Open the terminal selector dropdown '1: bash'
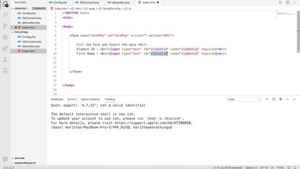Viewport: 300px width, 169px height. (x=243, y=100)
